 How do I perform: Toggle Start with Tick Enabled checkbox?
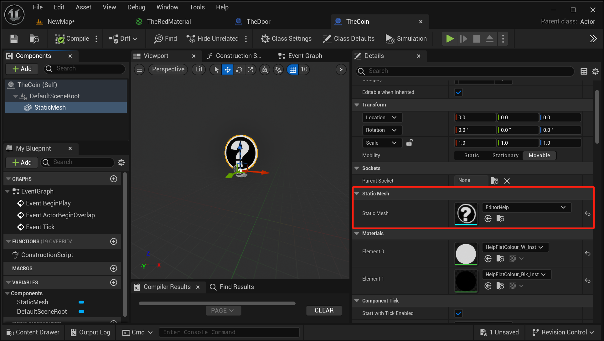[458, 313]
